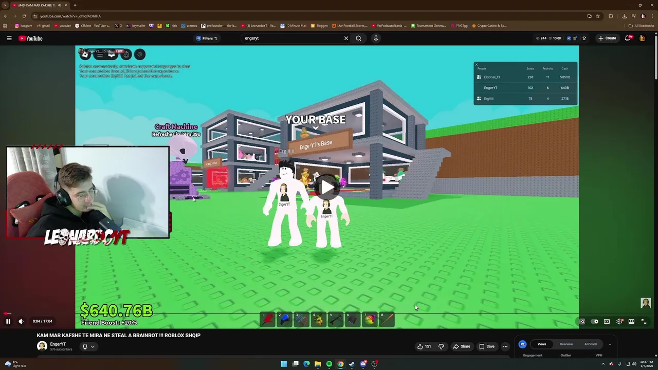Open the Windows Start menu
The image size is (658, 370).
tap(284, 364)
